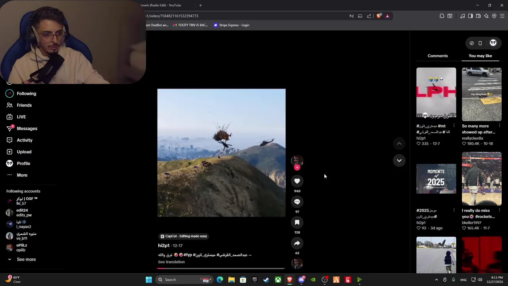
Task: Show hidden system tray icons chevron
Action: [436, 280]
